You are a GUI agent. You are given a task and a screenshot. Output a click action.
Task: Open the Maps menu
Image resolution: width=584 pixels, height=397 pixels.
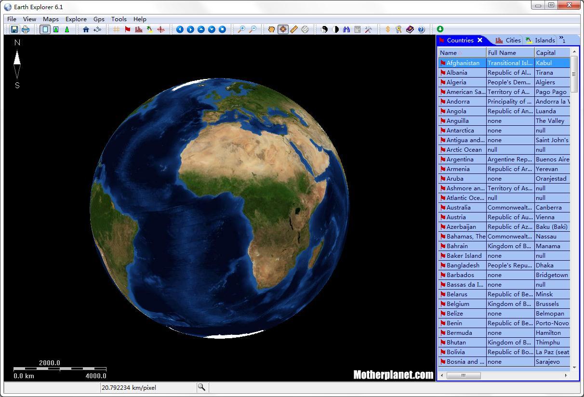[51, 19]
